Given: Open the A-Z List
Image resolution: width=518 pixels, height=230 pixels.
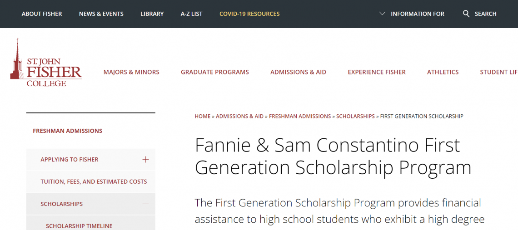Looking at the screenshot, I should point(191,14).
